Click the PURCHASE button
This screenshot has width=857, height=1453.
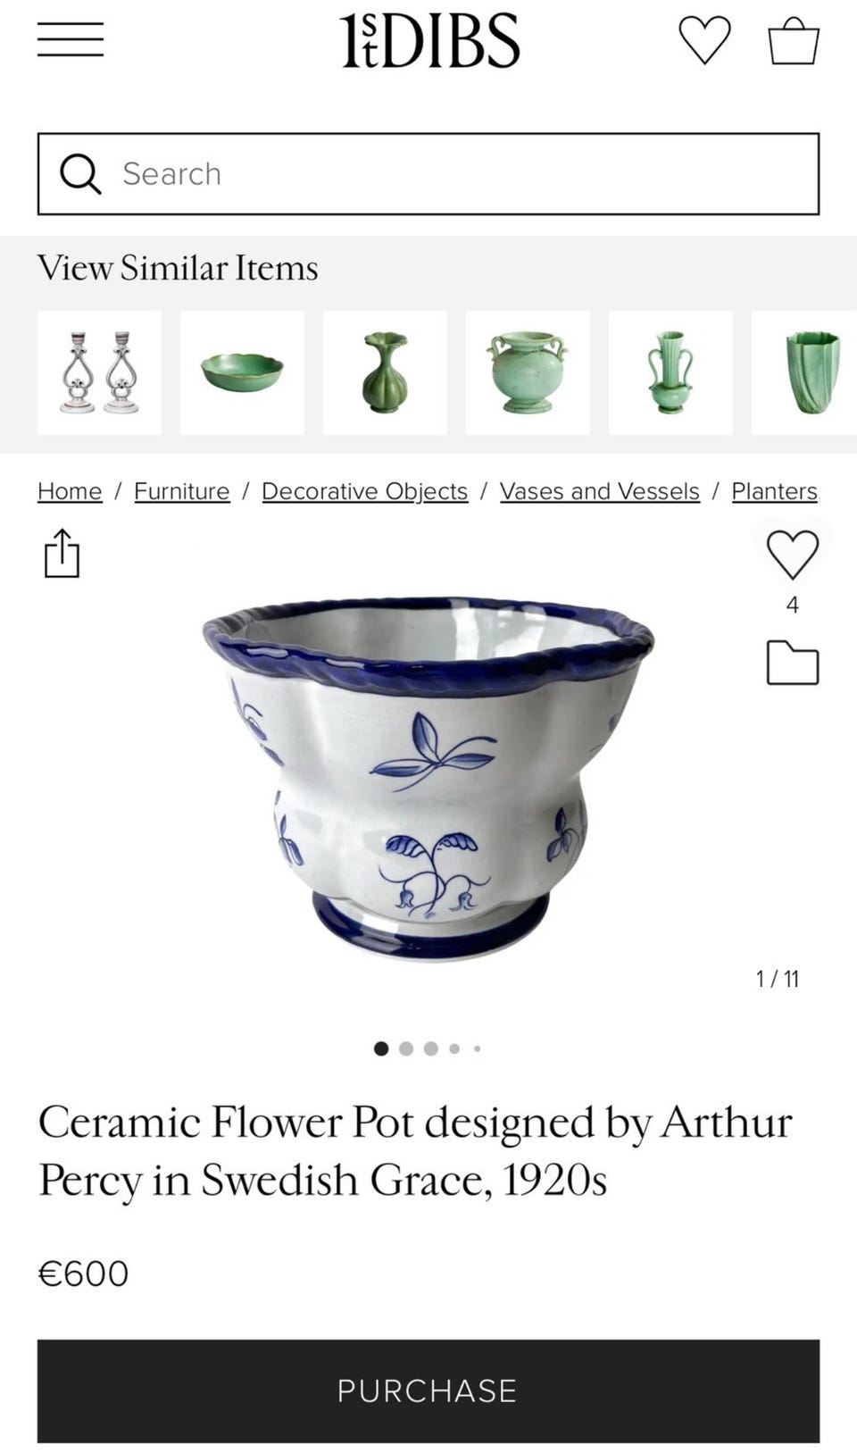coord(428,1390)
